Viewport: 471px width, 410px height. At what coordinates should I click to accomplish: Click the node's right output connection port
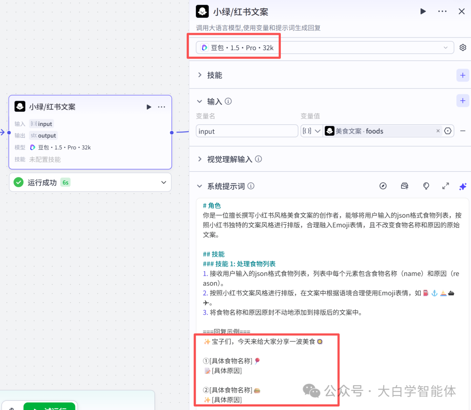[x=171, y=133]
